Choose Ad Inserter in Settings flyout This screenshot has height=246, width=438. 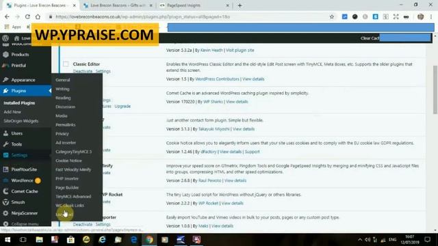point(66,143)
